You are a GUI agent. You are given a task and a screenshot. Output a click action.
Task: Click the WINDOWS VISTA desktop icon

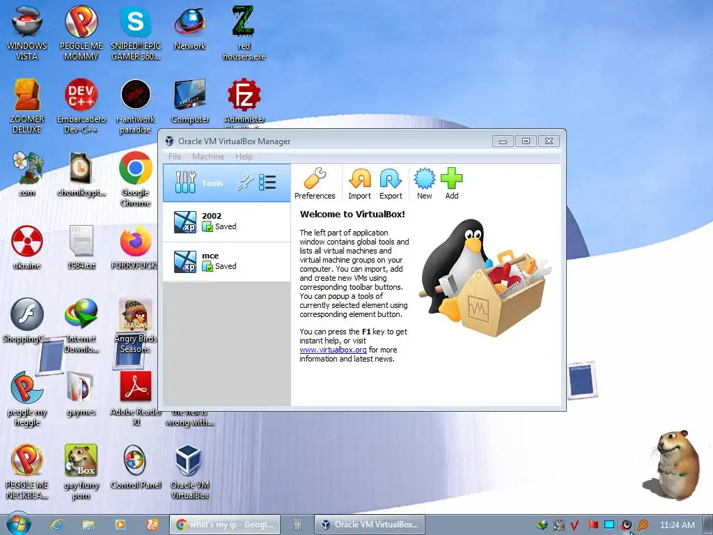27,33
